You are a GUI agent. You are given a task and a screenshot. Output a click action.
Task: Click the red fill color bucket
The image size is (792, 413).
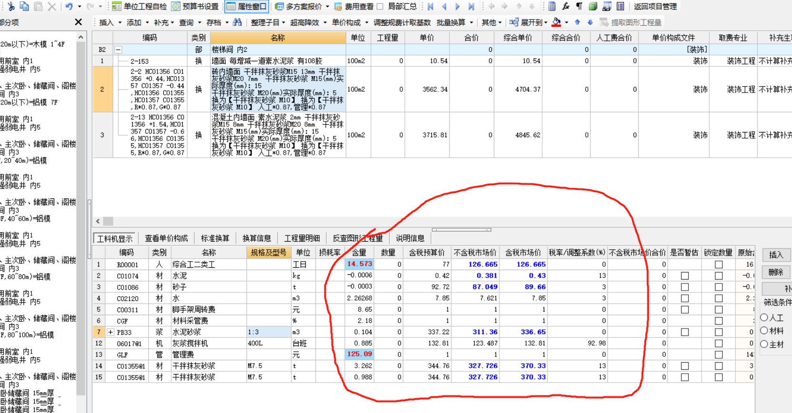point(557,22)
